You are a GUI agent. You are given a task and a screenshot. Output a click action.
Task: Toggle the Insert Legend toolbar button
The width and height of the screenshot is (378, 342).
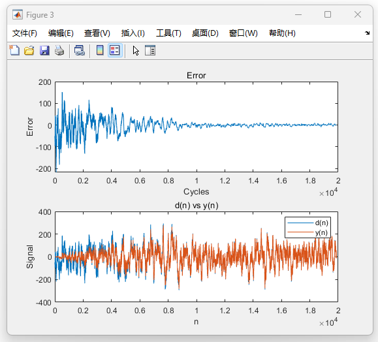pos(115,51)
